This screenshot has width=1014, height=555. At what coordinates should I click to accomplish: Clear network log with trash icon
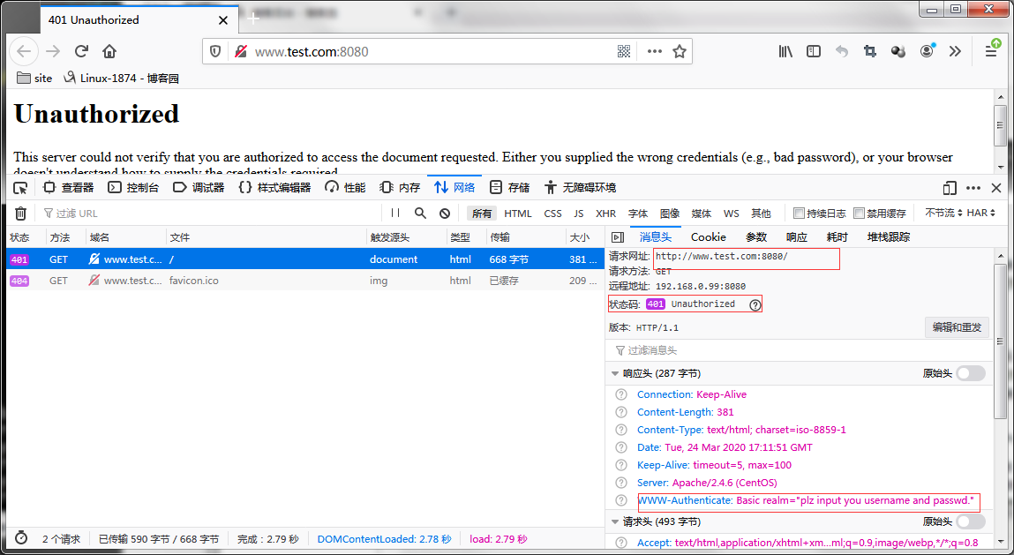[x=20, y=214]
